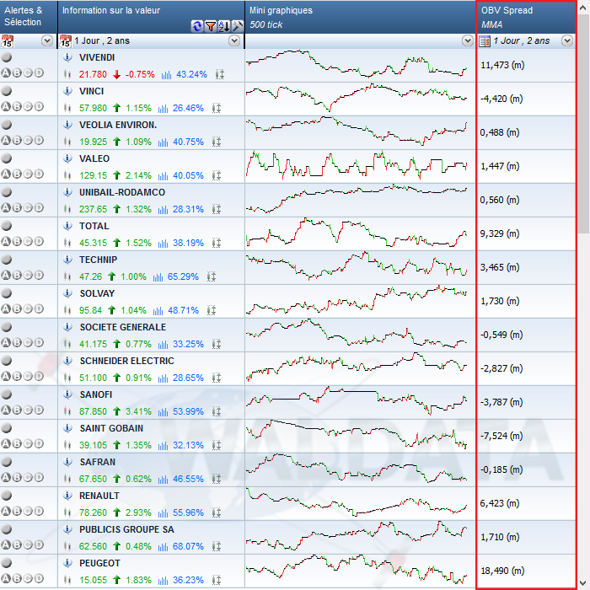Select OBV value 11,473 (m)
Image resolution: width=590 pixels, height=590 pixels.
[502, 65]
